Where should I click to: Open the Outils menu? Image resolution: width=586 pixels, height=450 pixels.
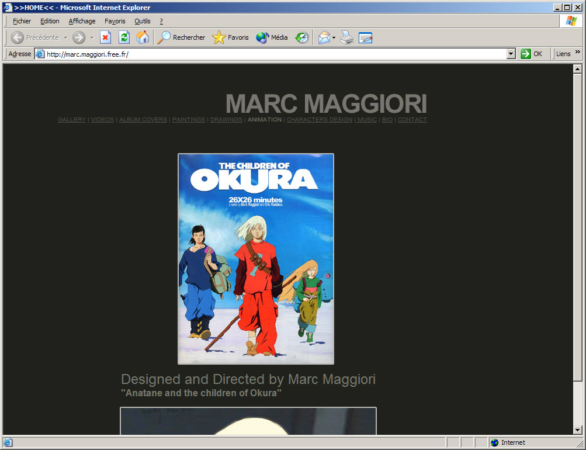143,21
